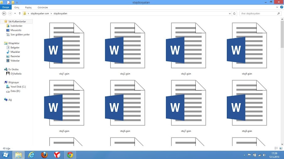Click the file list scroll down arrow
The width and height of the screenshot is (284, 159).
pos(282,144)
